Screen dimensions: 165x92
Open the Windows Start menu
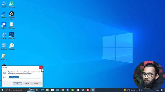pyautogui.click(x=2, y=90)
